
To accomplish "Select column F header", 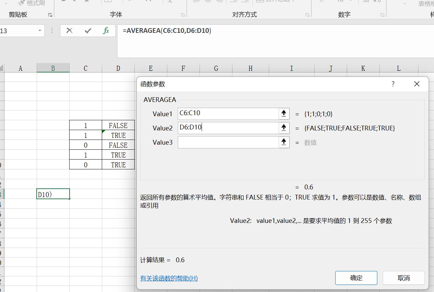I will click(183, 68).
